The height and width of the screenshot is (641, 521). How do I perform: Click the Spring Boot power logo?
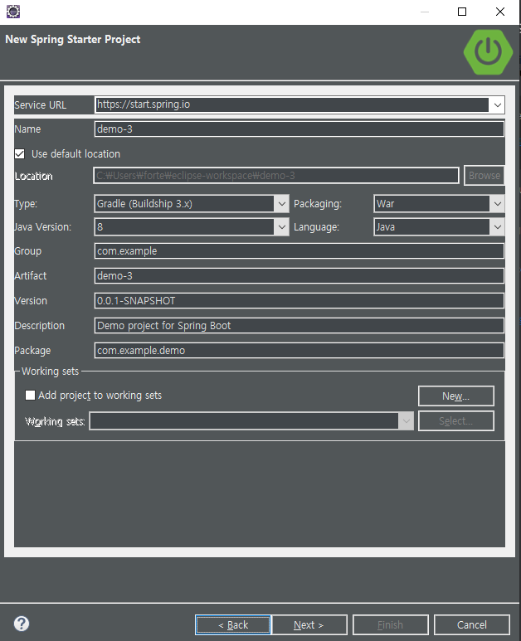tap(488, 52)
